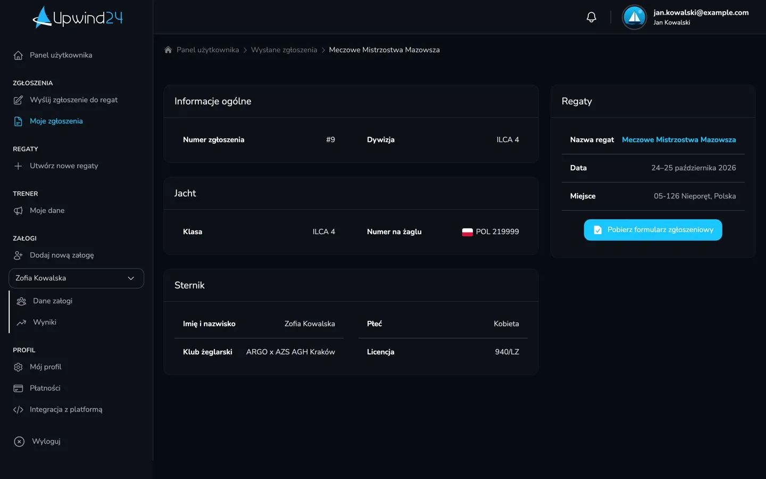Select Wyślij zgłoszenie do regat menu item
766x479 pixels.
(x=73, y=100)
